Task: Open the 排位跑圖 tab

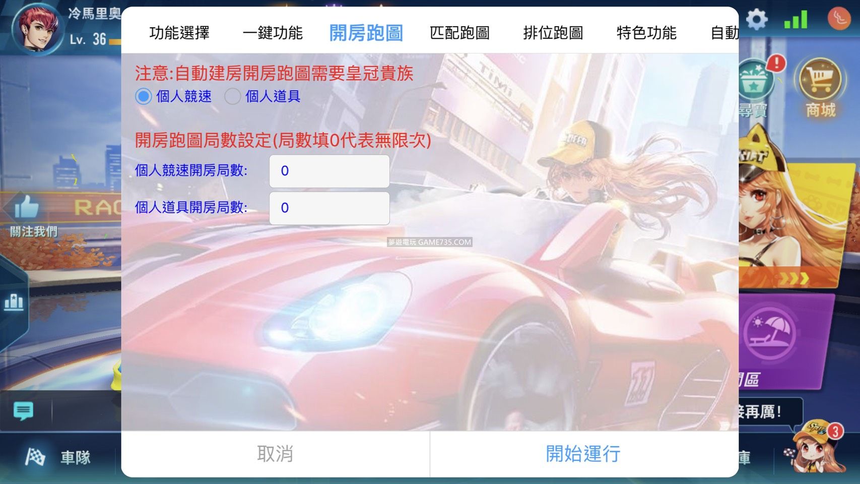Action: click(x=553, y=32)
